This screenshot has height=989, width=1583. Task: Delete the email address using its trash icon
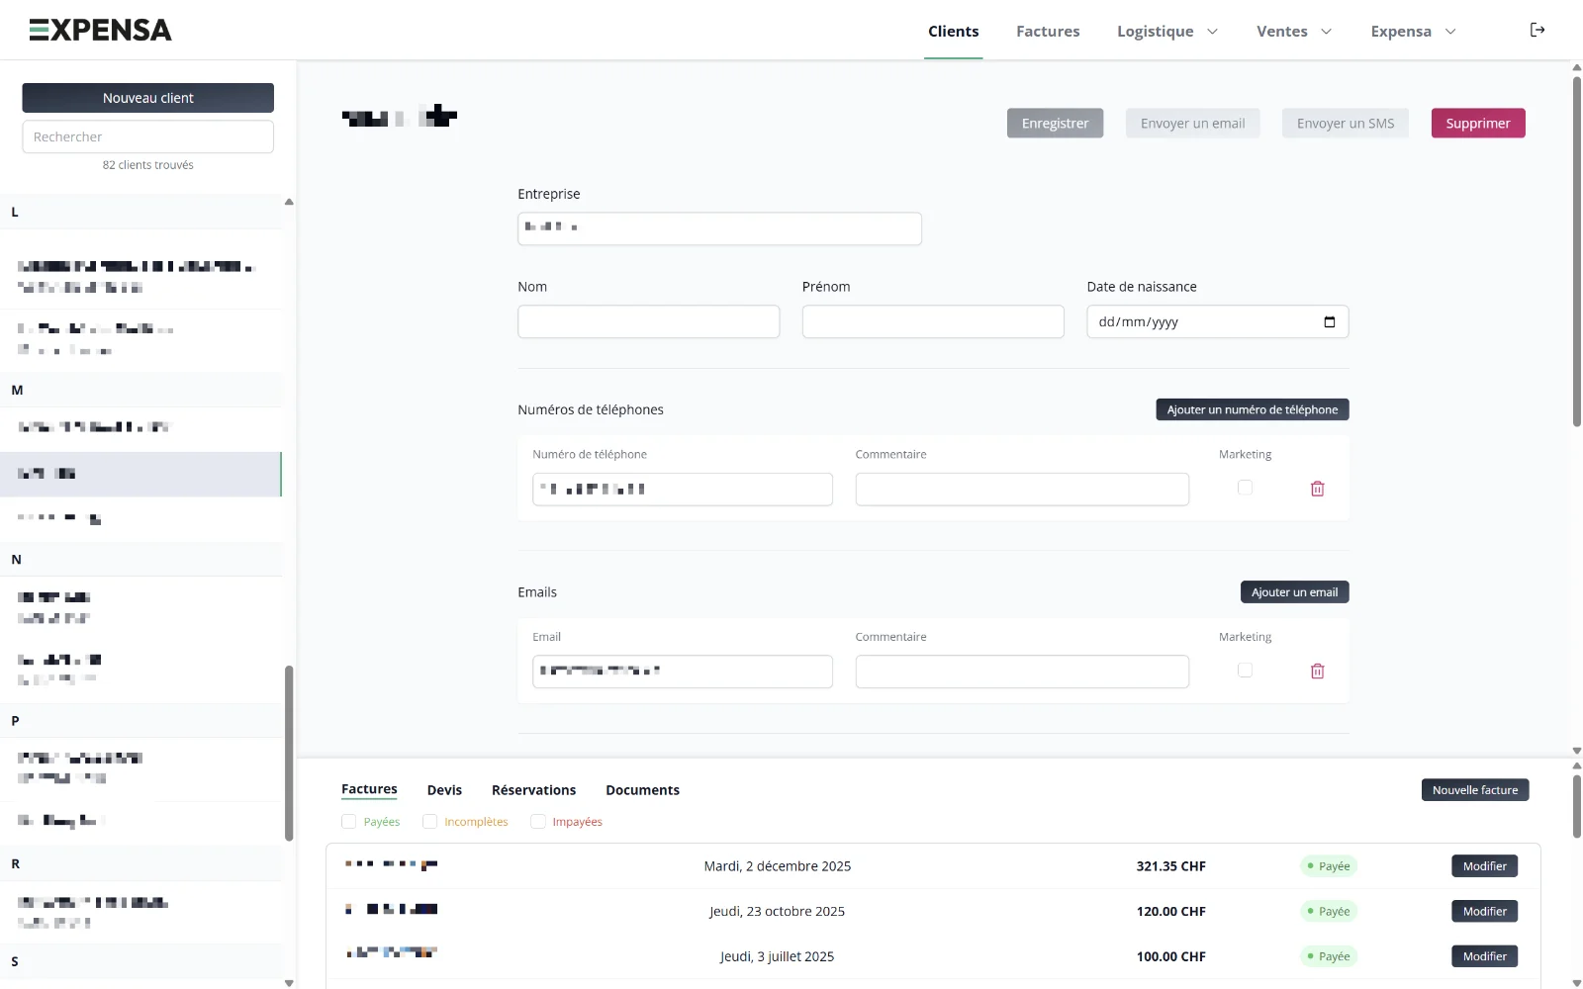click(x=1317, y=671)
